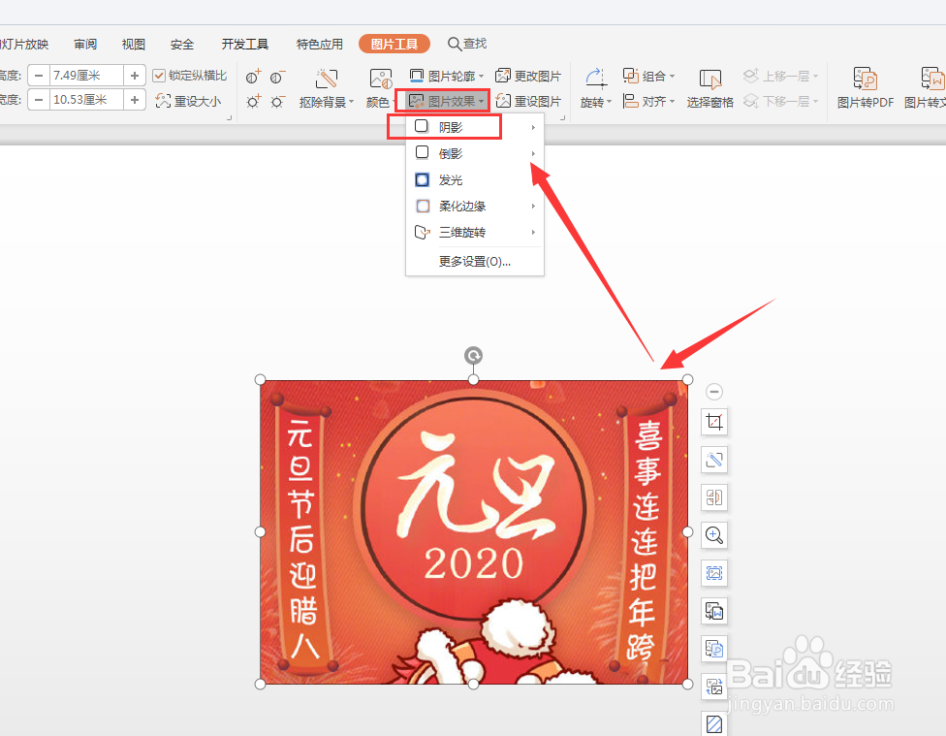
Task: Open the Remove Background (抠除背景) tool
Action: point(327,88)
